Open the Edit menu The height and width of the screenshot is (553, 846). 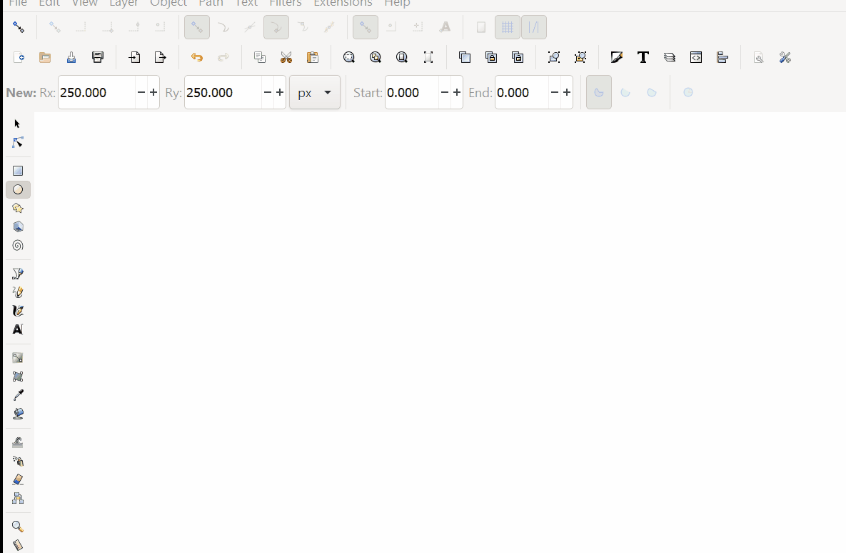(x=49, y=4)
